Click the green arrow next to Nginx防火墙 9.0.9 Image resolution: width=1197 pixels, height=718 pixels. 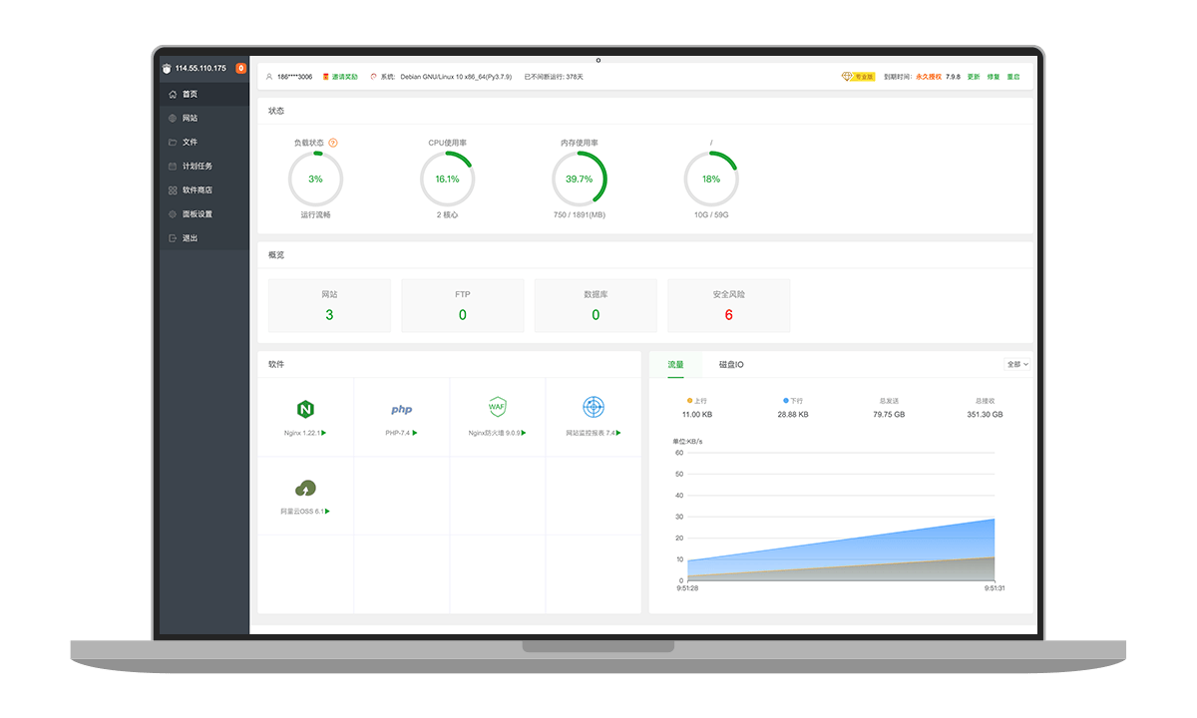pos(525,433)
